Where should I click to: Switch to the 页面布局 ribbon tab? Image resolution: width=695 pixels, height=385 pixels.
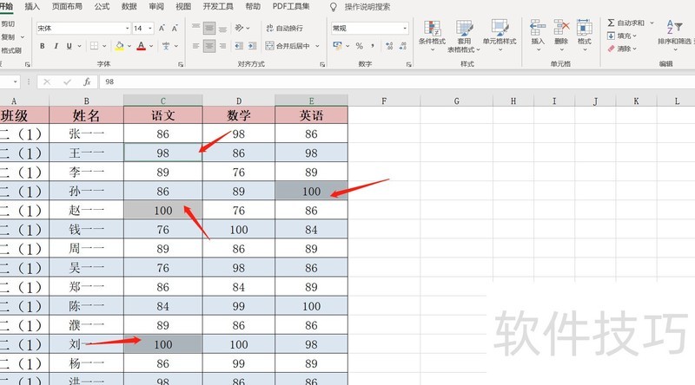tap(67, 6)
